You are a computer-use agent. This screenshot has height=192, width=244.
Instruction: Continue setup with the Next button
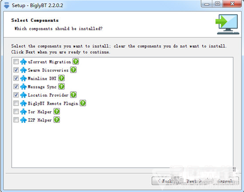pyautogui.click(x=194, y=181)
